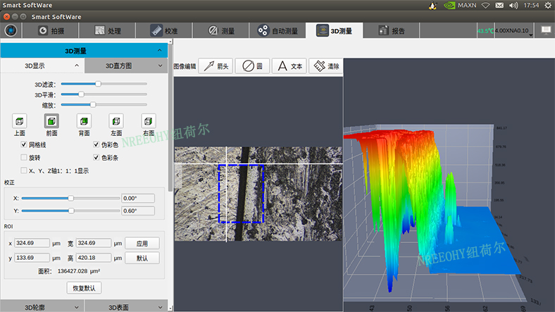Click the blue dashed ROI box on image
Image resolution: width=555 pixels, height=312 pixels.
point(241,194)
